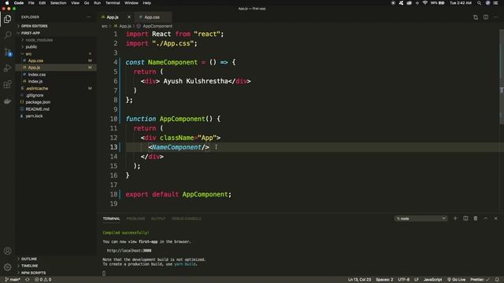The height and width of the screenshot is (283, 504).
Task: Open the Edit menu
Action: click(x=42, y=3)
